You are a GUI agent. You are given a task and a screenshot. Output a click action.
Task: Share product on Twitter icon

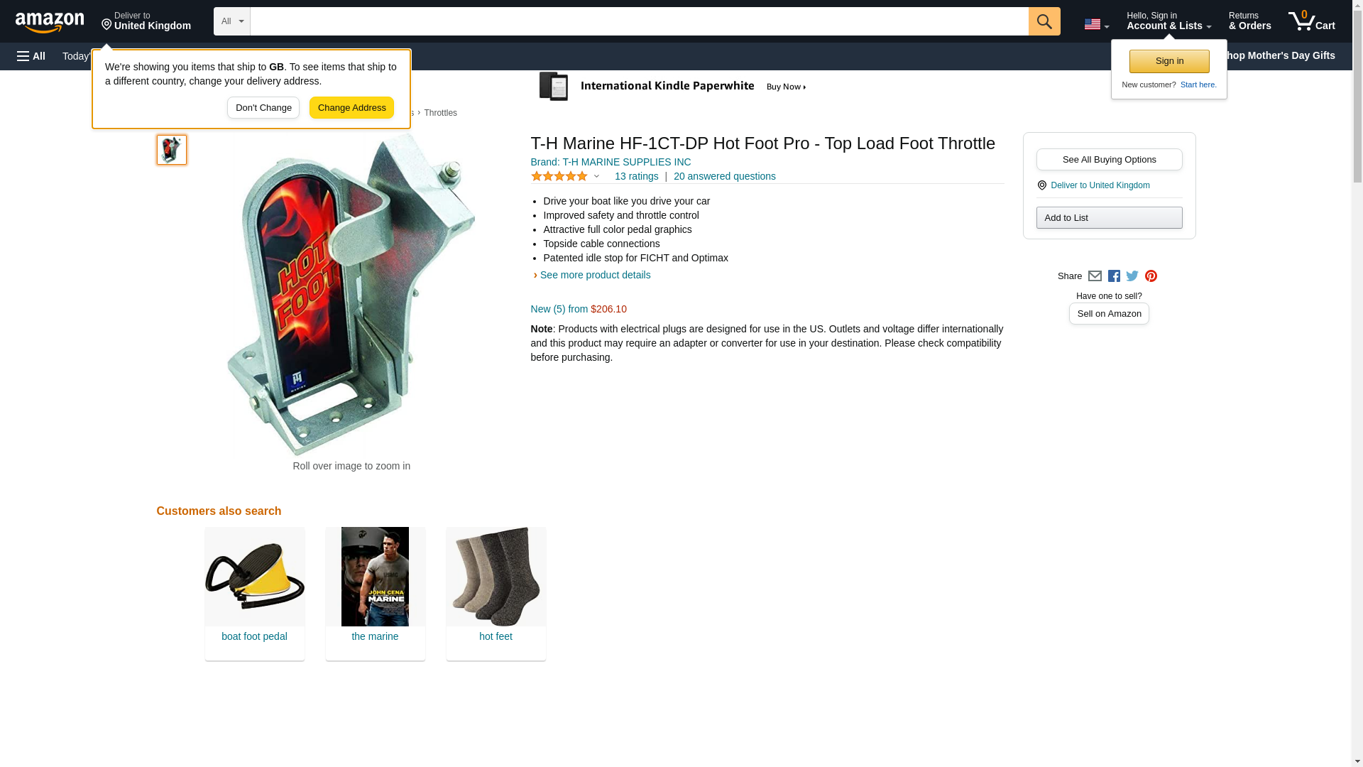[1132, 276]
